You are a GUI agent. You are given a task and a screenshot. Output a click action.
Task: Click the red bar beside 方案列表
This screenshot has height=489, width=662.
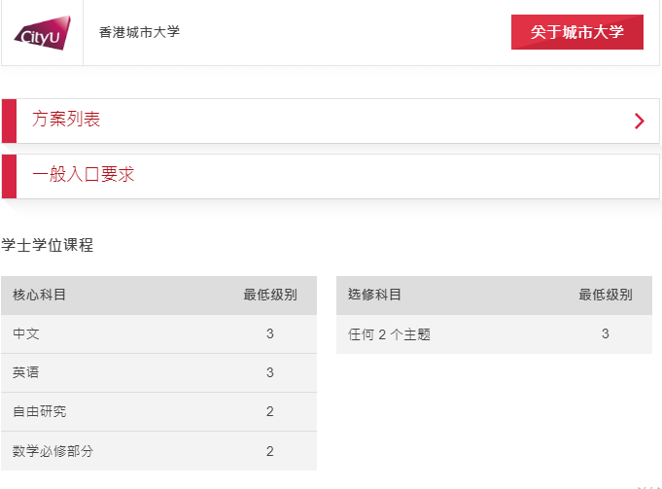(9, 122)
